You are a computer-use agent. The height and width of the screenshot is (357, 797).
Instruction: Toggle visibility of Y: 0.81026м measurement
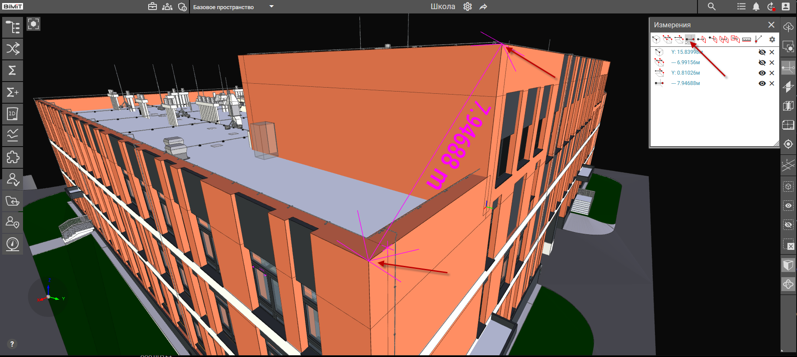pos(762,73)
